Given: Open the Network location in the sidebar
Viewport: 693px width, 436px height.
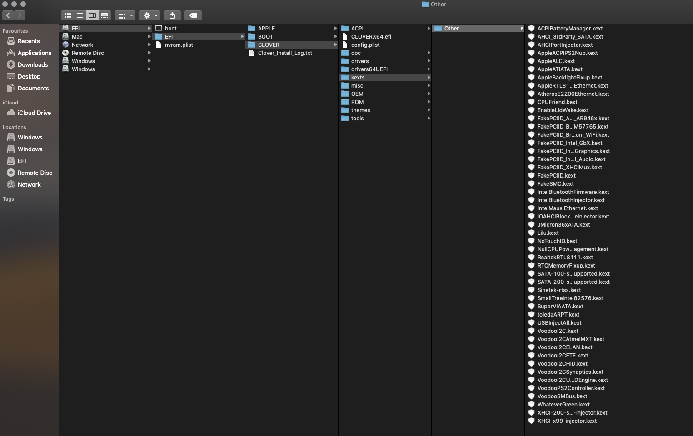Looking at the screenshot, I should pos(29,184).
